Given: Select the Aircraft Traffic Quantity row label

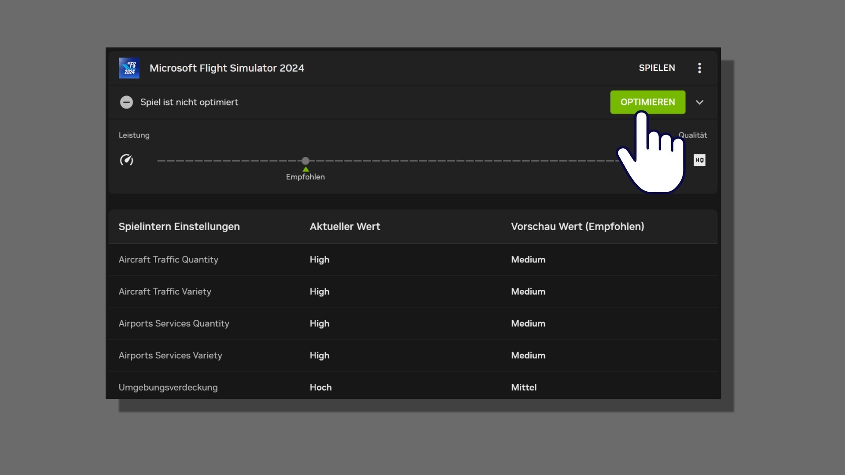Looking at the screenshot, I should click(168, 259).
